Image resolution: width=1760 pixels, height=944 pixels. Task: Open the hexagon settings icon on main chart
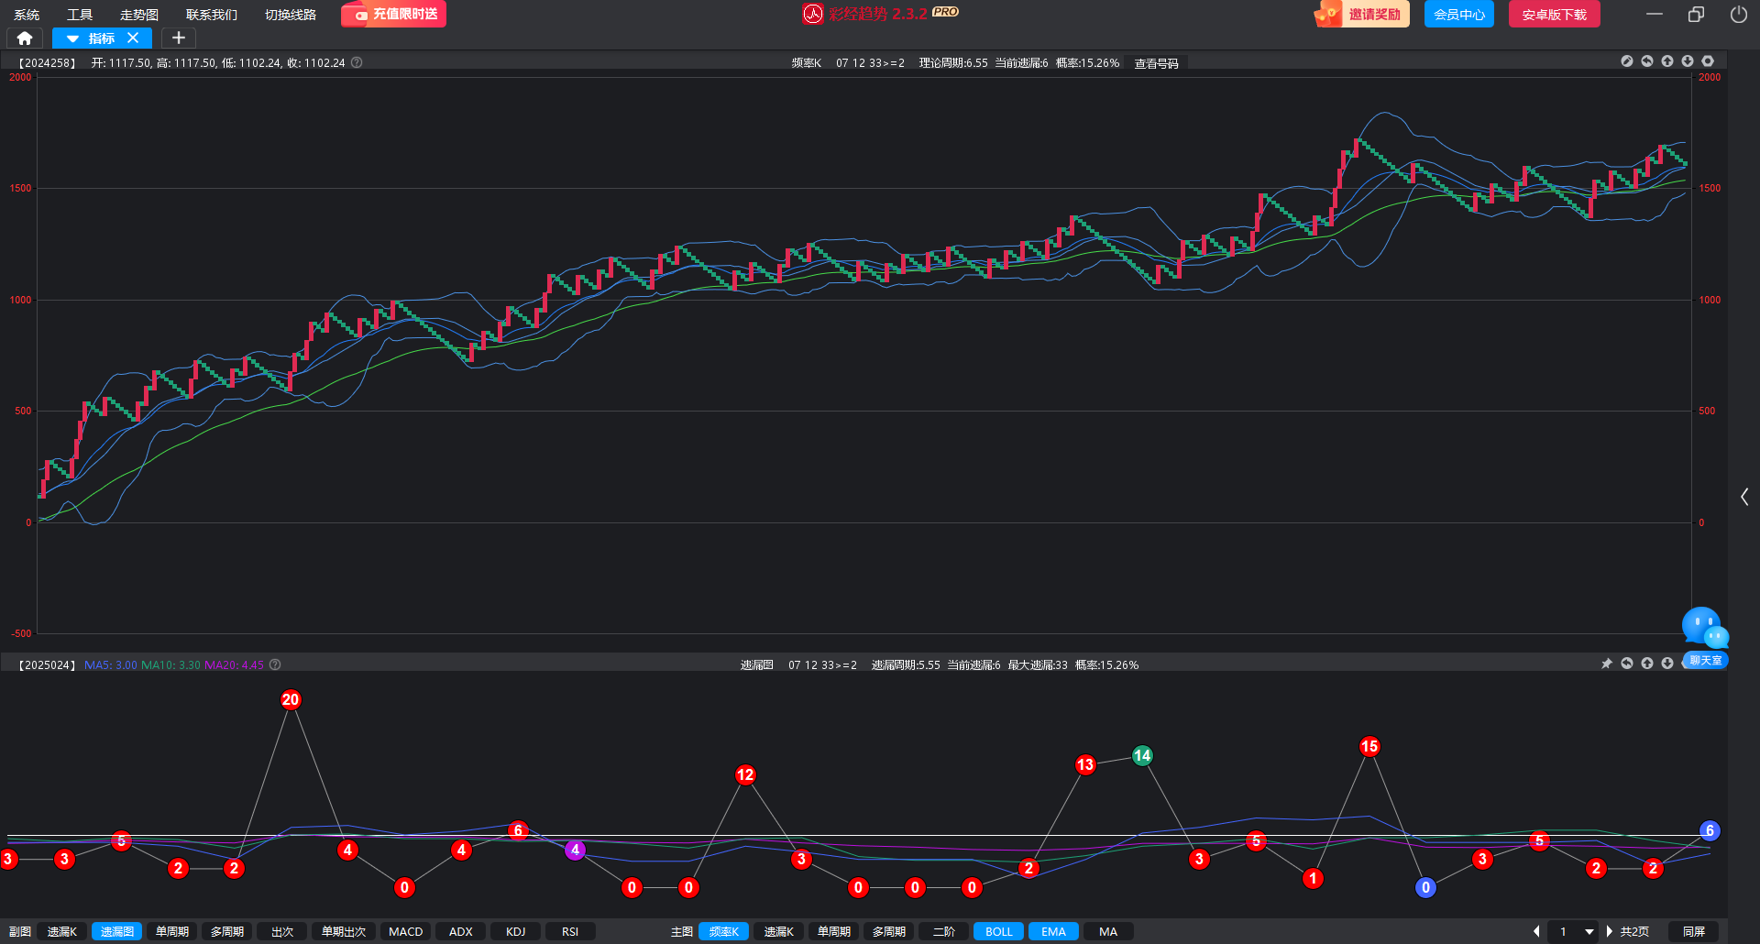1708,61
